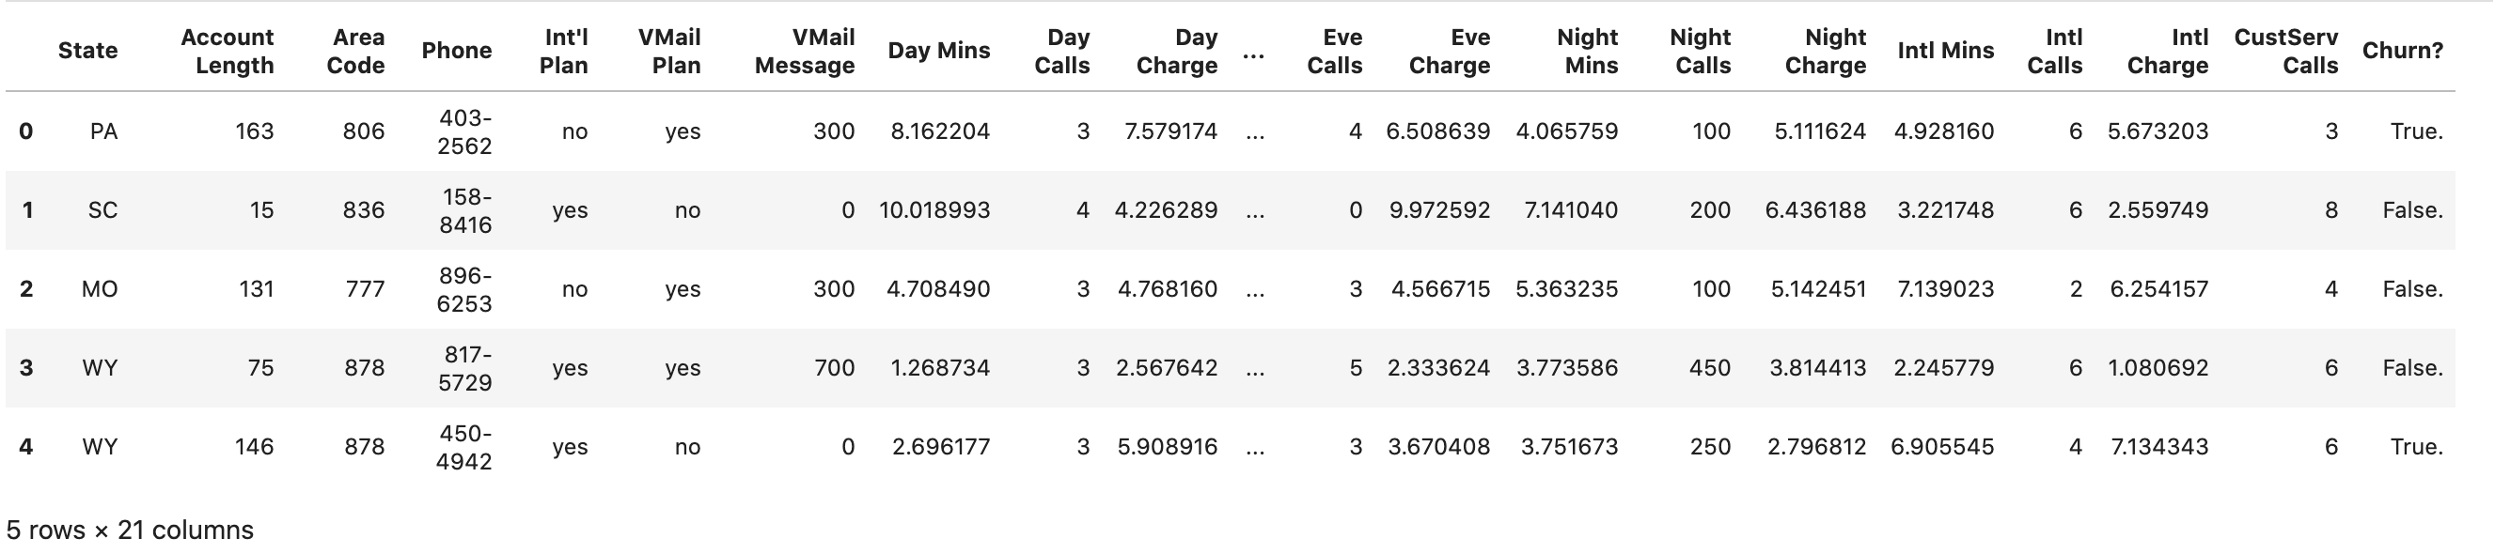
Task: Select the SC state cell
Action: coord(102,209)
